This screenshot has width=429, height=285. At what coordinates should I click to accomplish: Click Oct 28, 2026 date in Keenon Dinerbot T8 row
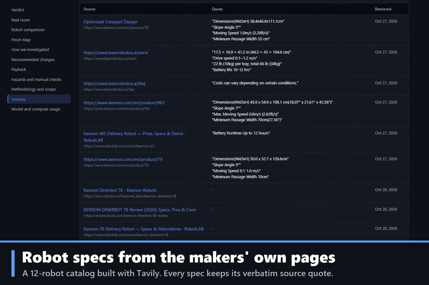[386, 189]
